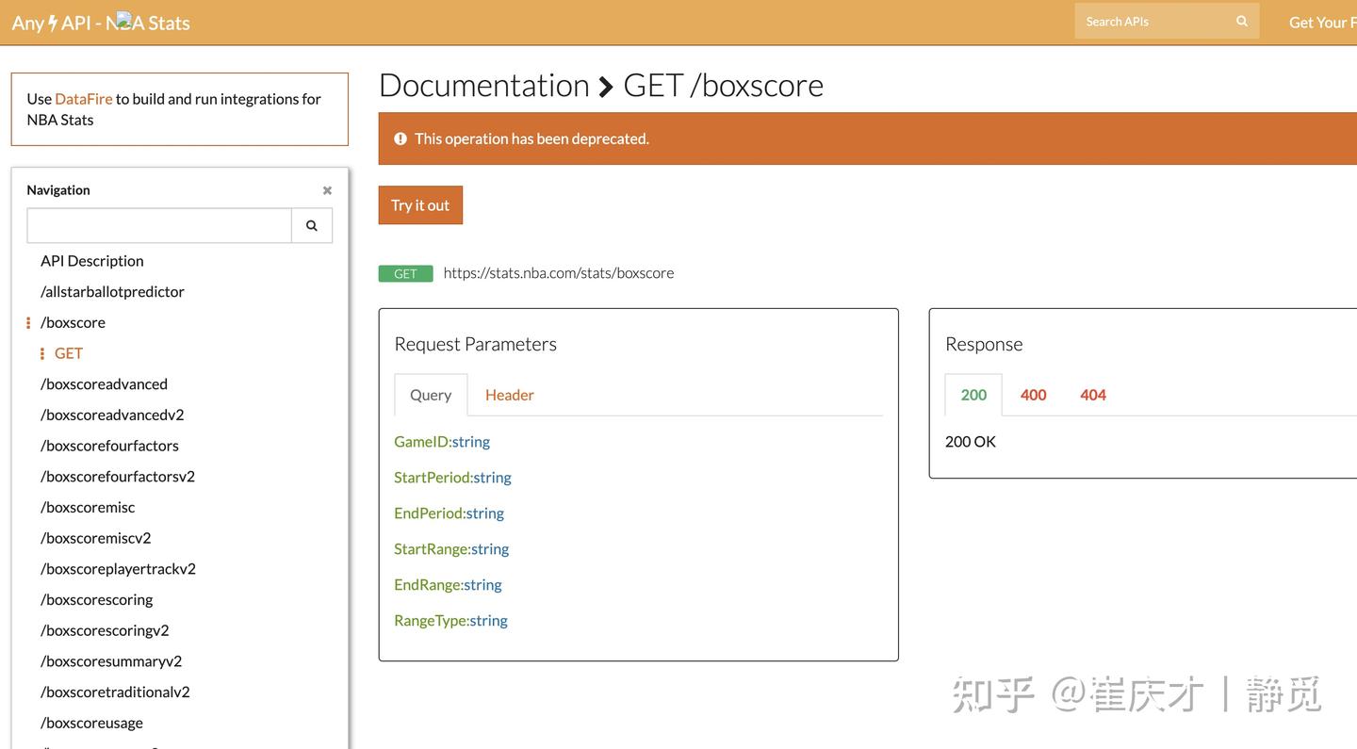Open the kebab menu beside GET
1357x749 pixels.
(x=41, y=352)
